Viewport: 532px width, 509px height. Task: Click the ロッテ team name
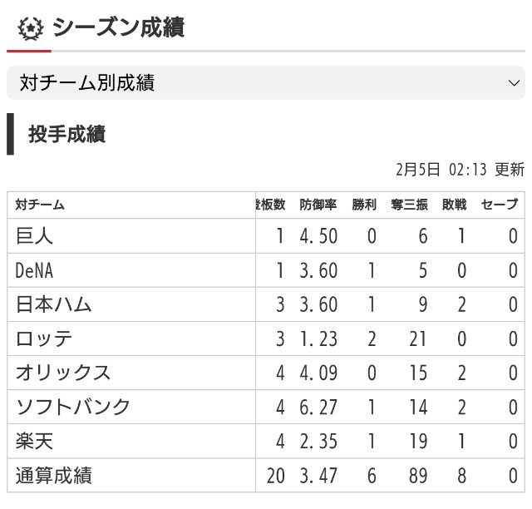[x=44, y=339]
